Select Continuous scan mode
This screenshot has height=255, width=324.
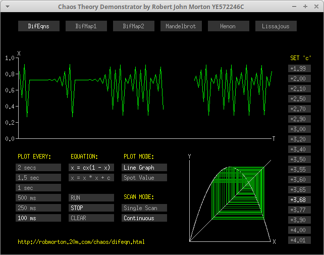pos(144,218)
